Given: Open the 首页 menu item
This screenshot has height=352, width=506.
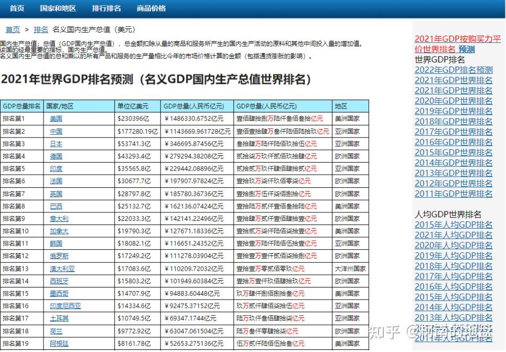Looking at the screenshot, I should (x=16, y=8).
